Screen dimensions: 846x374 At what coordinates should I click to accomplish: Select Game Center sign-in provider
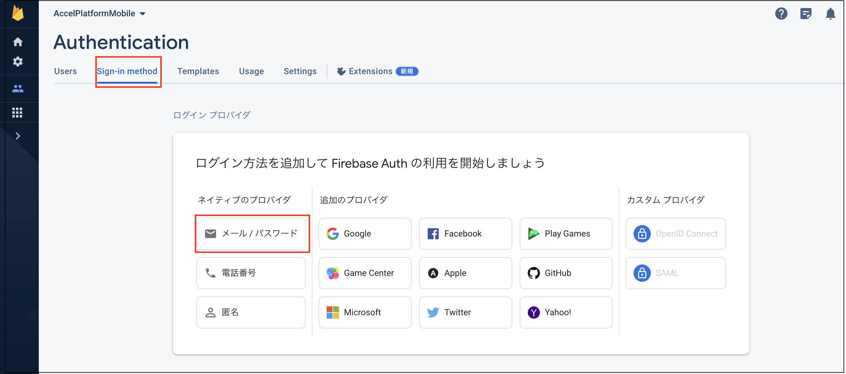365,273
